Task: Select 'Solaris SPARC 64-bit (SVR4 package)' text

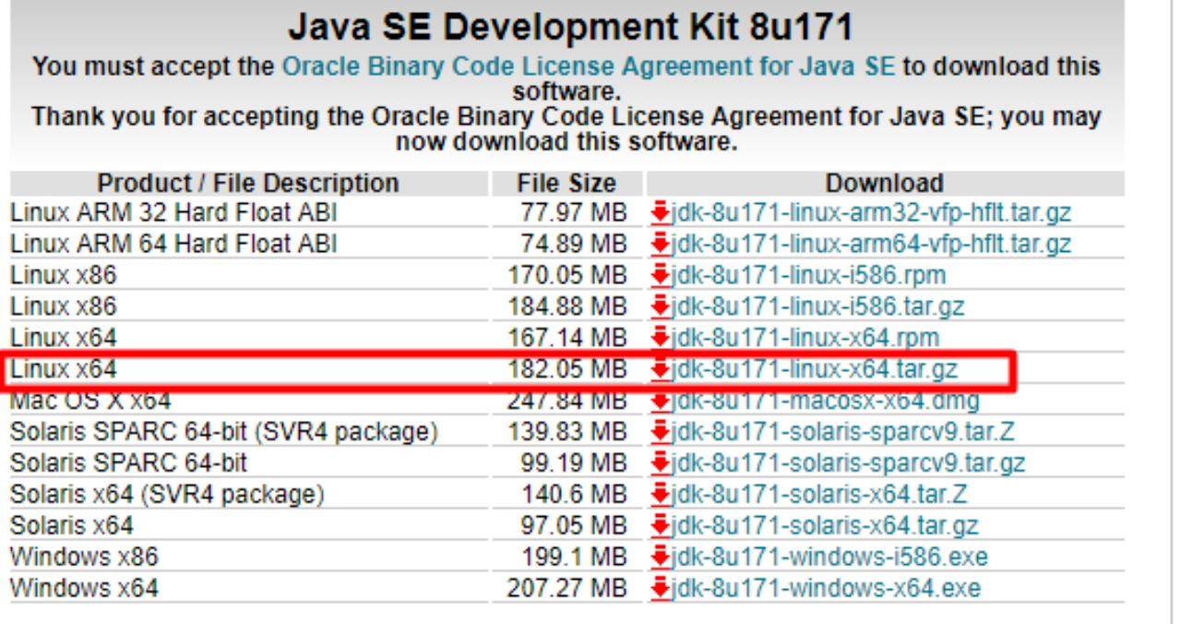Action: [x=224, y=432]
